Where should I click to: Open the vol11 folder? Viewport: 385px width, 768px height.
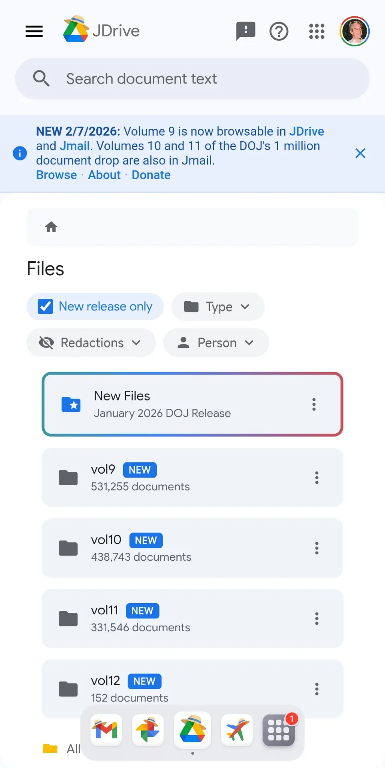[192, 618]
